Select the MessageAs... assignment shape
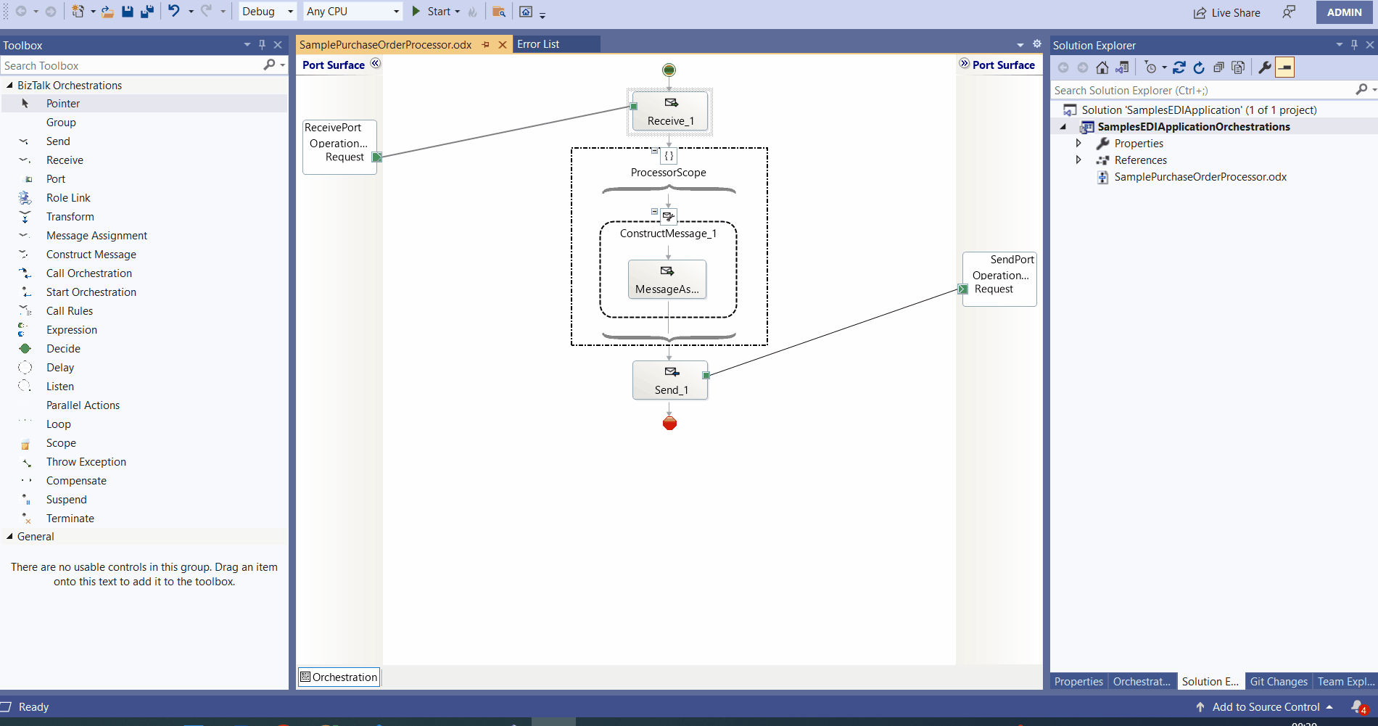This screenshot has height=726, width=1378. pyautogui.click(x=667, y=279)
